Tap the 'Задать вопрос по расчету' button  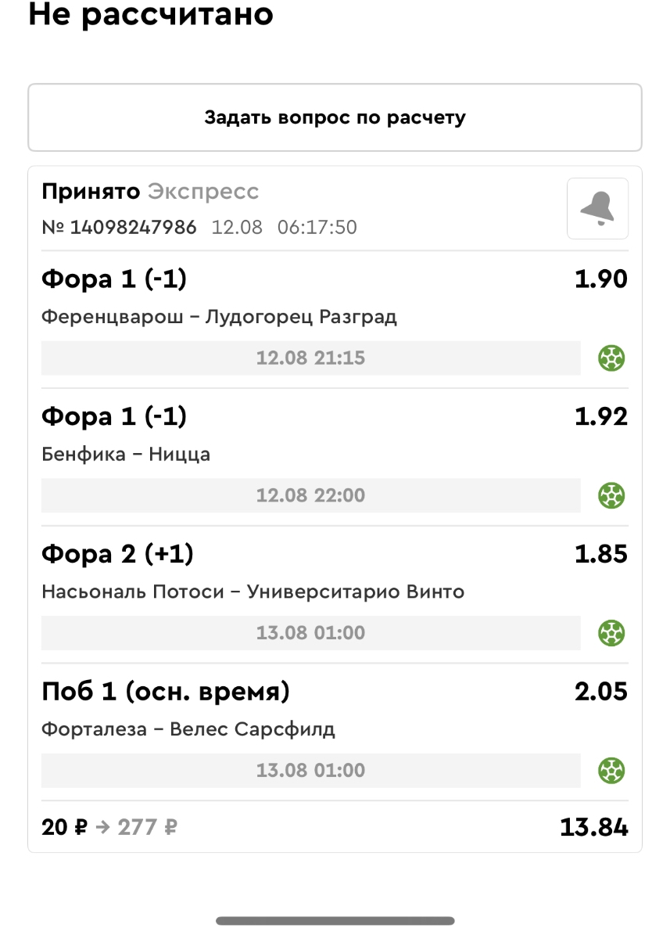335,118
